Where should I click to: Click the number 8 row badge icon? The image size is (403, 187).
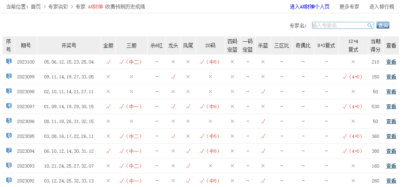[x=9, y=166]
